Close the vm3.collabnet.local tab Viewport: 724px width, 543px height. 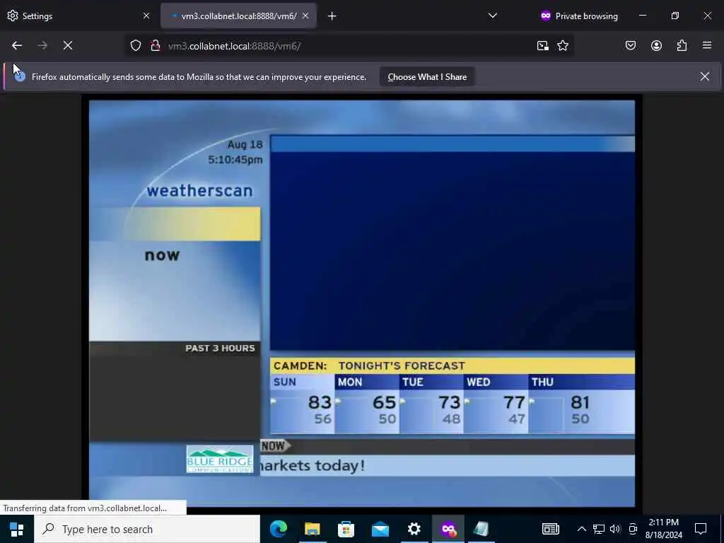click(x=305, y=16)
